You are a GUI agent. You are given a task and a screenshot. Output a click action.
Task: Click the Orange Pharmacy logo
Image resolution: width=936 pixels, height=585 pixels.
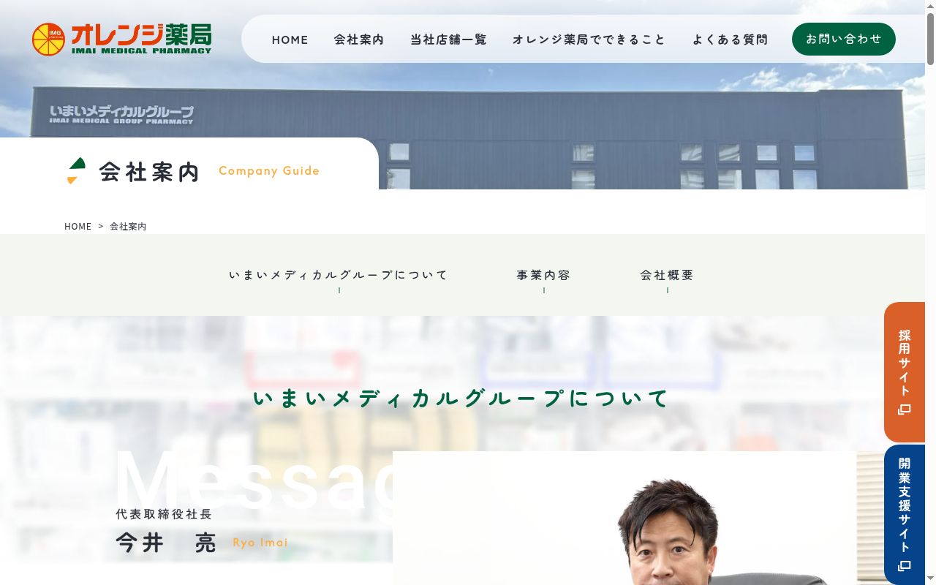tap(121, 39)
